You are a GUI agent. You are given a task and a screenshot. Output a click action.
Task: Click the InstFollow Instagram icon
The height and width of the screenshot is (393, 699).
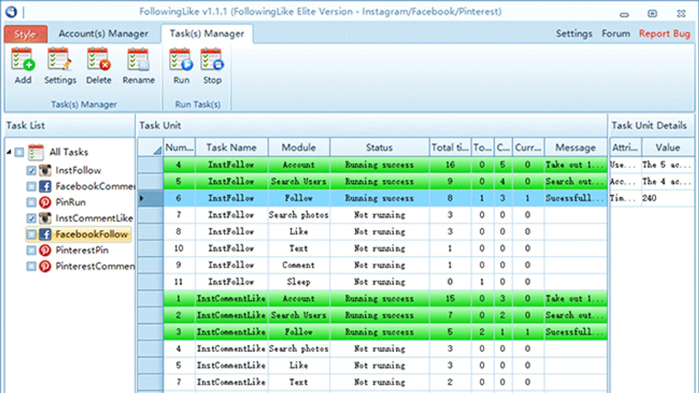pyautogui.click(x=45, y=170)
